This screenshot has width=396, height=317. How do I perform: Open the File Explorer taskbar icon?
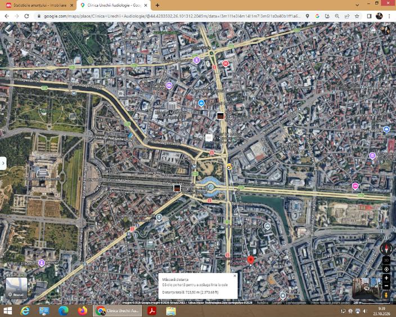[171, 311]
